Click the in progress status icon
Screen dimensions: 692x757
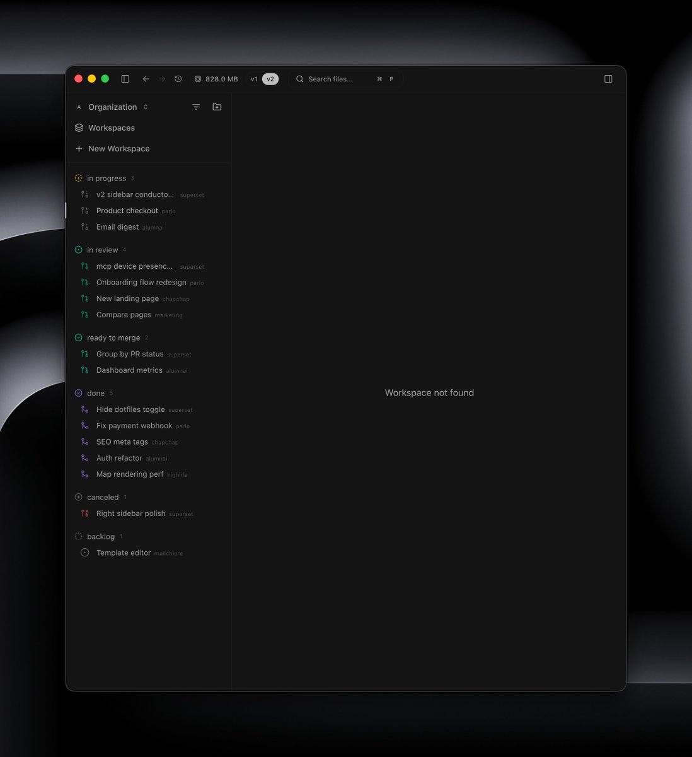78,179
